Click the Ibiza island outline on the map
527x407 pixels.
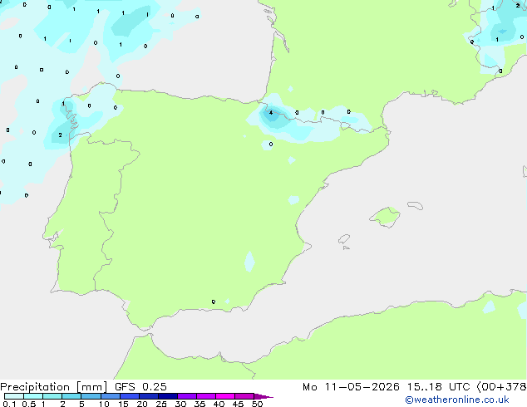click(x=344, y=239)
